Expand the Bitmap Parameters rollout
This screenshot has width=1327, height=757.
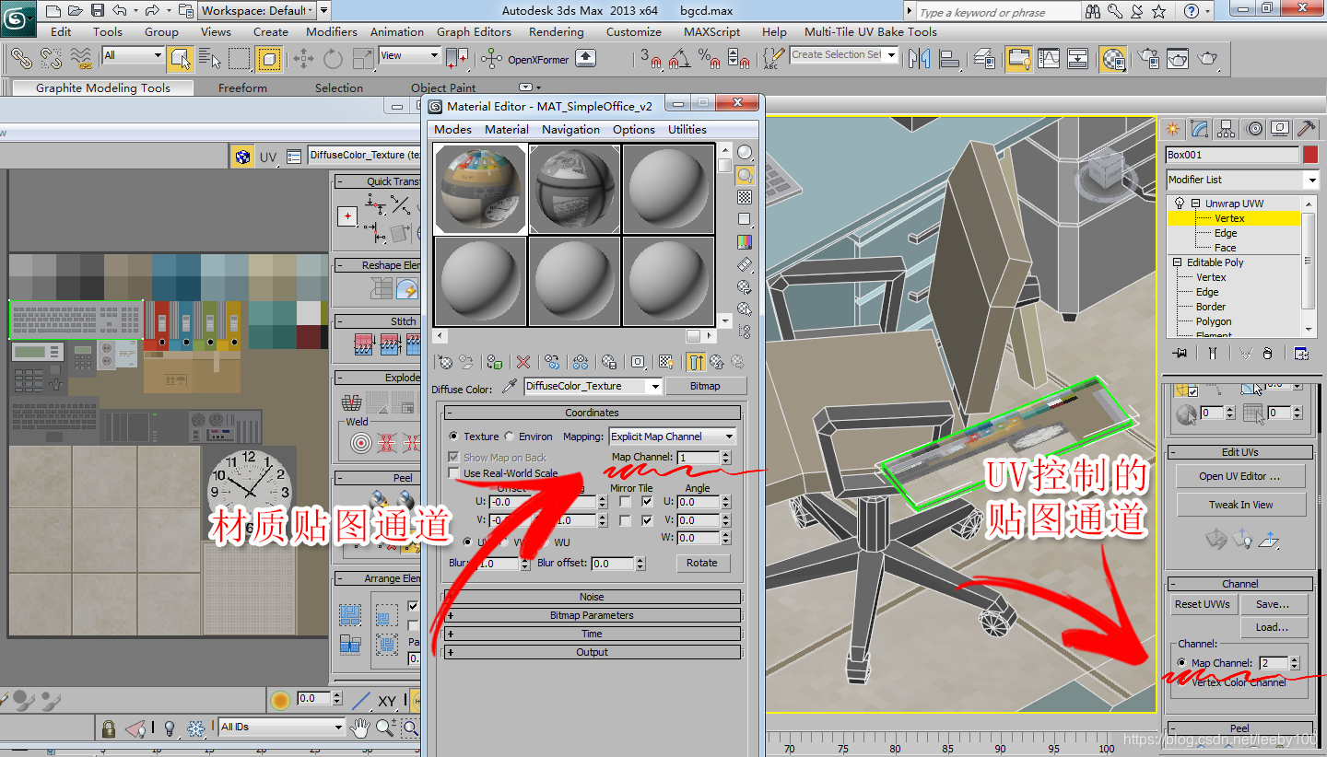click(592, 615)
